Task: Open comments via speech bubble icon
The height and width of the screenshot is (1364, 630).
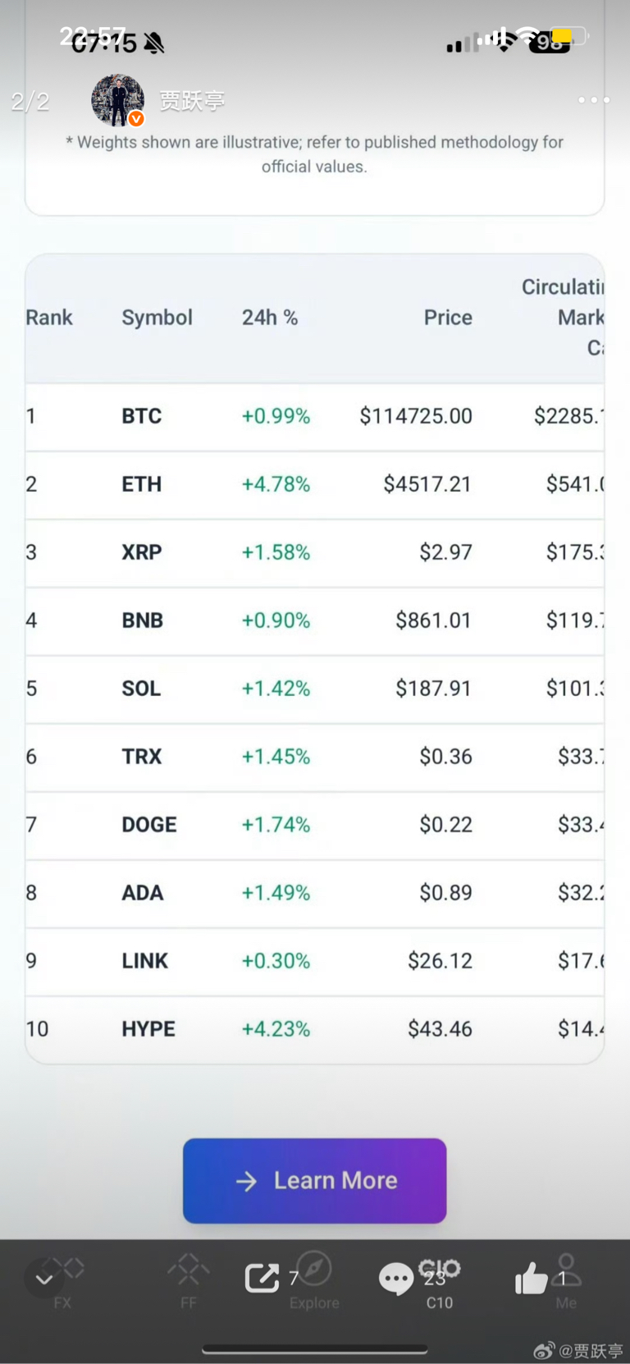Action: tap(396, 1279)
